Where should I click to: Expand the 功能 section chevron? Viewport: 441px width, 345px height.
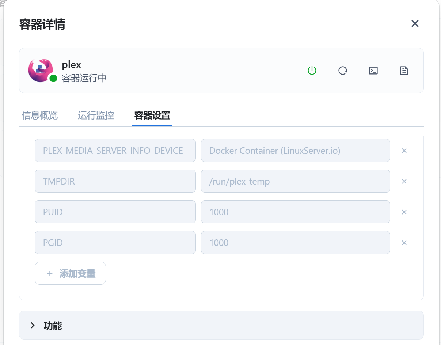pyautogui.click(x=33, y=325)
